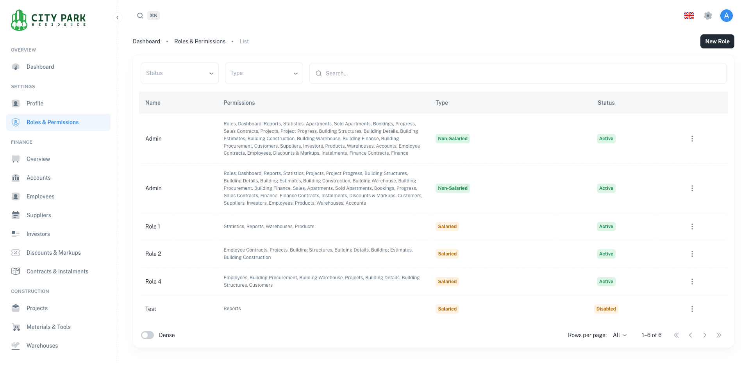Click the settings gear icon

point(708,16)
